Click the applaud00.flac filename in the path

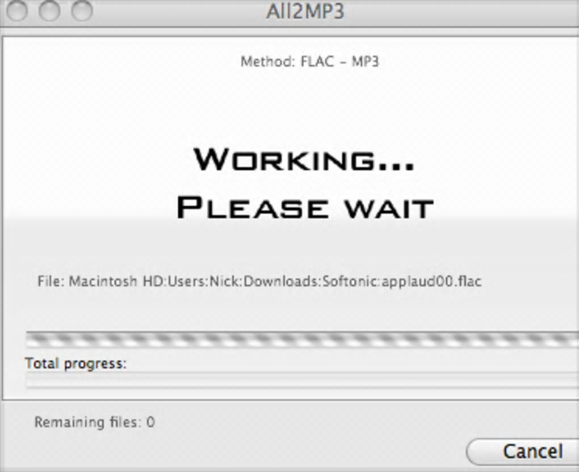(x=431, y=281)
